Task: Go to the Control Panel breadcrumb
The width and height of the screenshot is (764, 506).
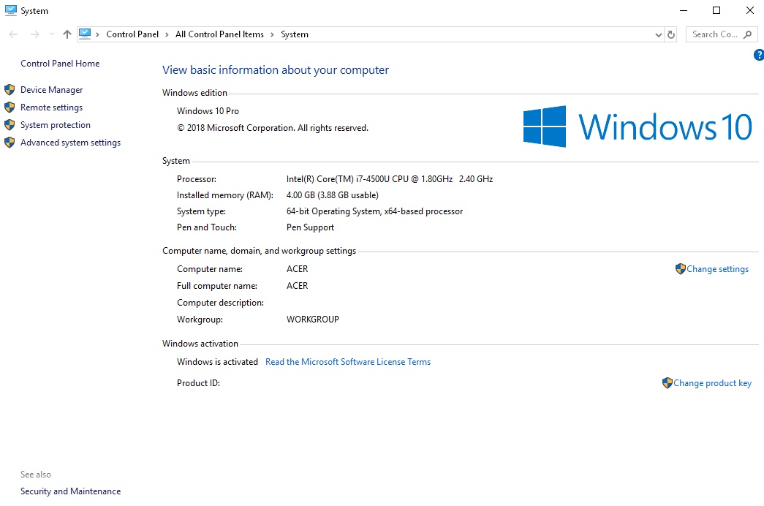Action: point(132,34)
